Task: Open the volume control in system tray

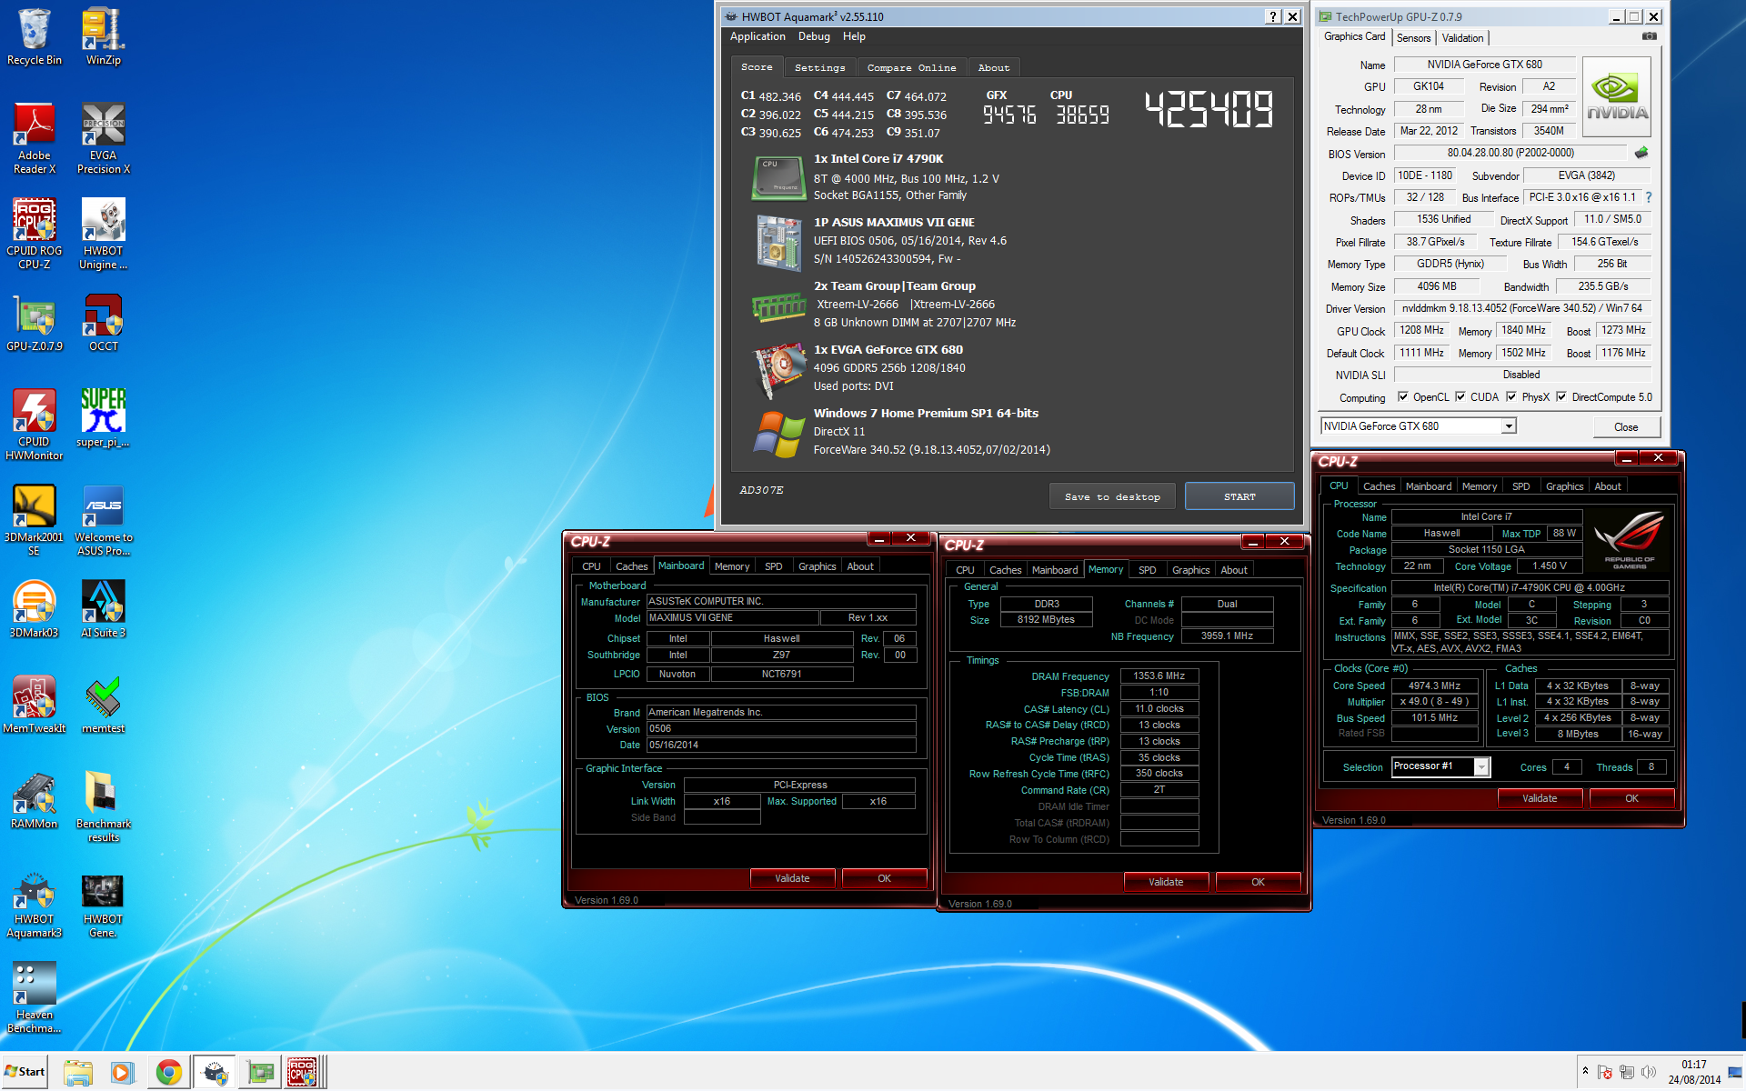Action: (x=1649, y=1072)
